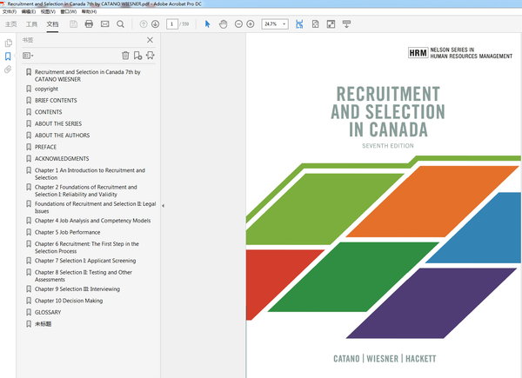Go to previous page arrow
This screenshot has width=522, height=378.
tap(144, 24)
